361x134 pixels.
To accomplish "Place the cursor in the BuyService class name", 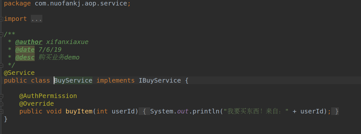I will 73,80.
